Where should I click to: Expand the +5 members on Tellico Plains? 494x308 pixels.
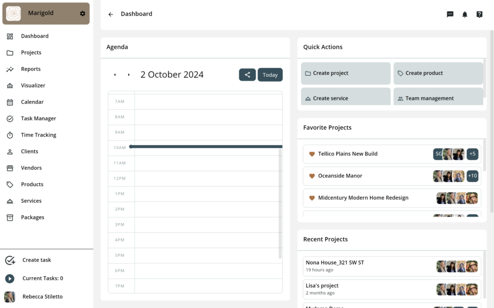pos(472,154)
